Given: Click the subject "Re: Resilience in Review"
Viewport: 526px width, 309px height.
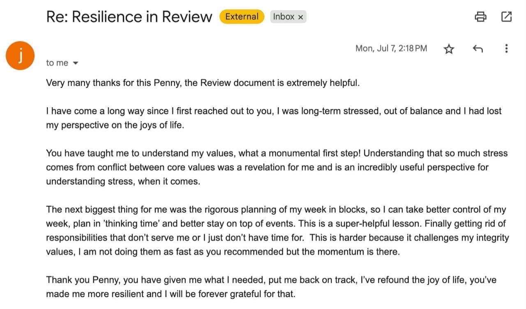Looking at the screenshot, I should click(129, 17).
